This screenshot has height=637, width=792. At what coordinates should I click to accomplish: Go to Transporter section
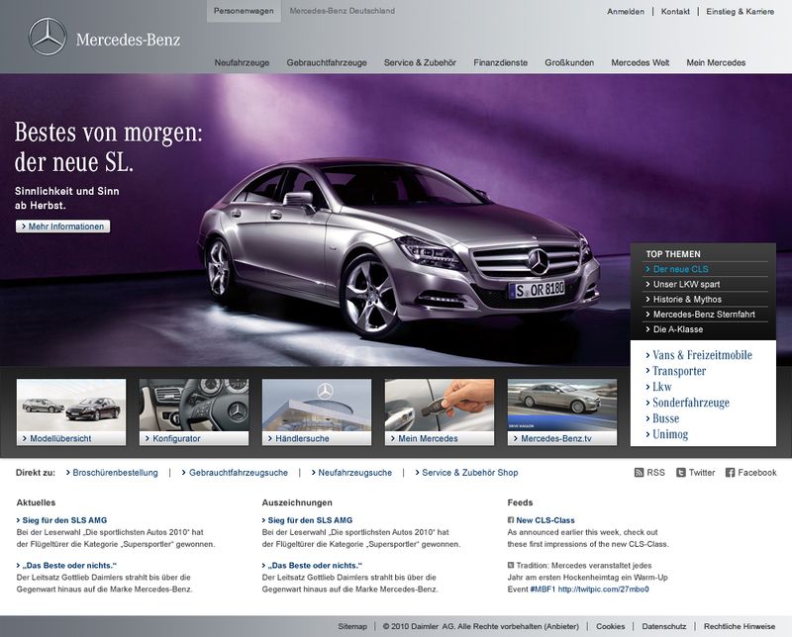click(x=676, y=371)
